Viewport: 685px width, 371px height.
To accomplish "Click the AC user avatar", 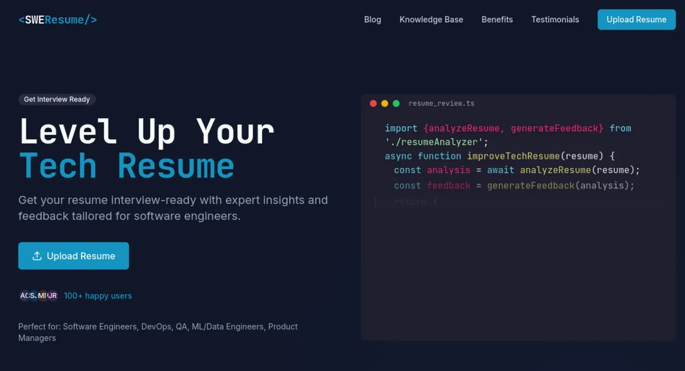I will 25,296.
